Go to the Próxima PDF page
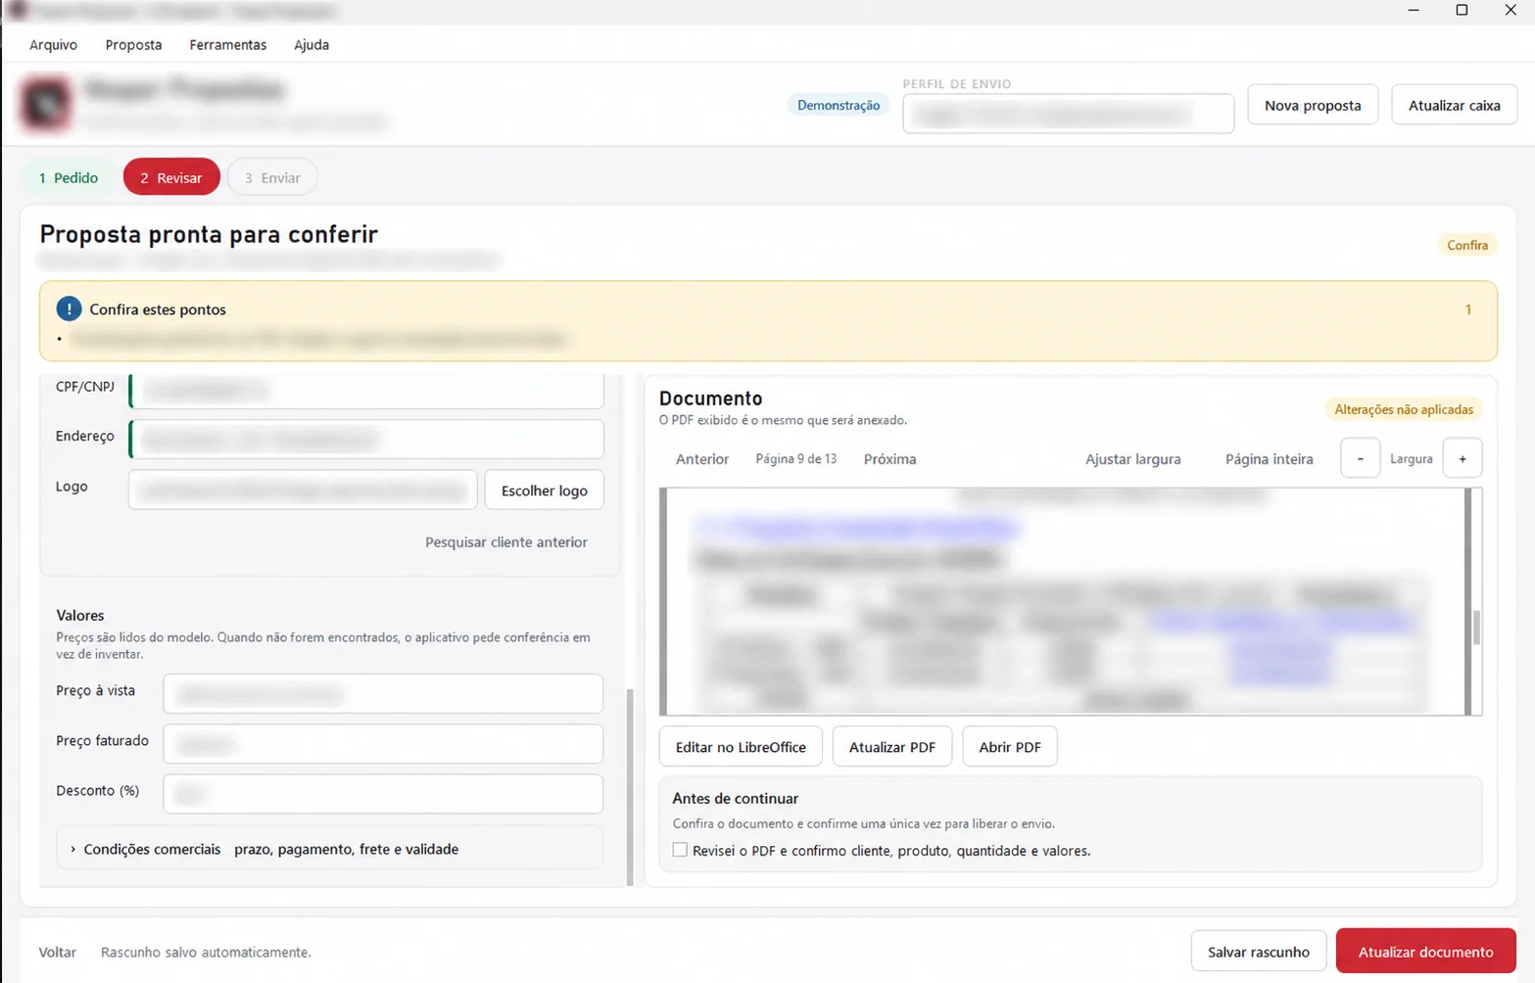Image resolution: width=1535 pixels, height=983 pixels. coord(889,458)
